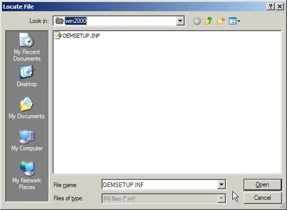The image size is (287, 210).
Task: Click the grayed Back arrow icon
Action: click(197, 21)
